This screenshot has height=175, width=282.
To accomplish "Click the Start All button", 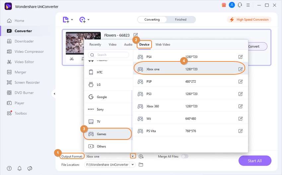I will pos(255,161).
